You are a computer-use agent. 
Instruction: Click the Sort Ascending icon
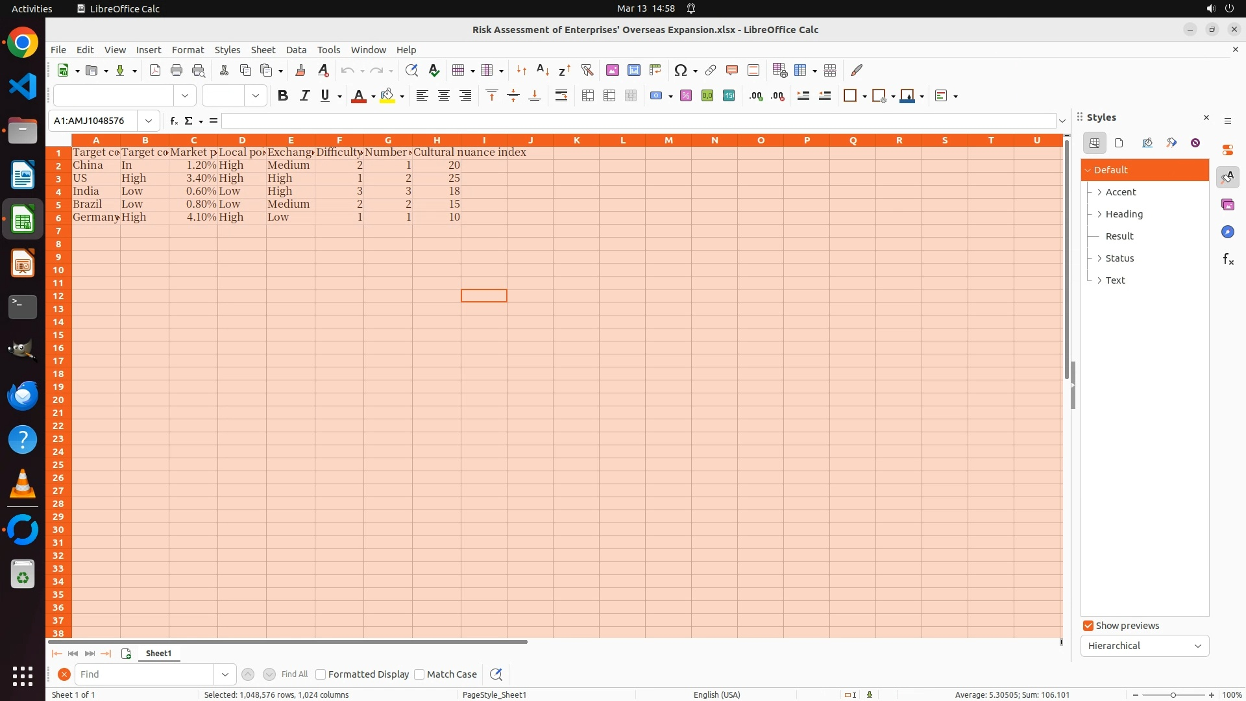[x=543, y=70]
